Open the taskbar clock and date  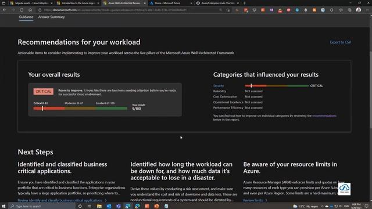pyautogui.click(x=356, y=206)
